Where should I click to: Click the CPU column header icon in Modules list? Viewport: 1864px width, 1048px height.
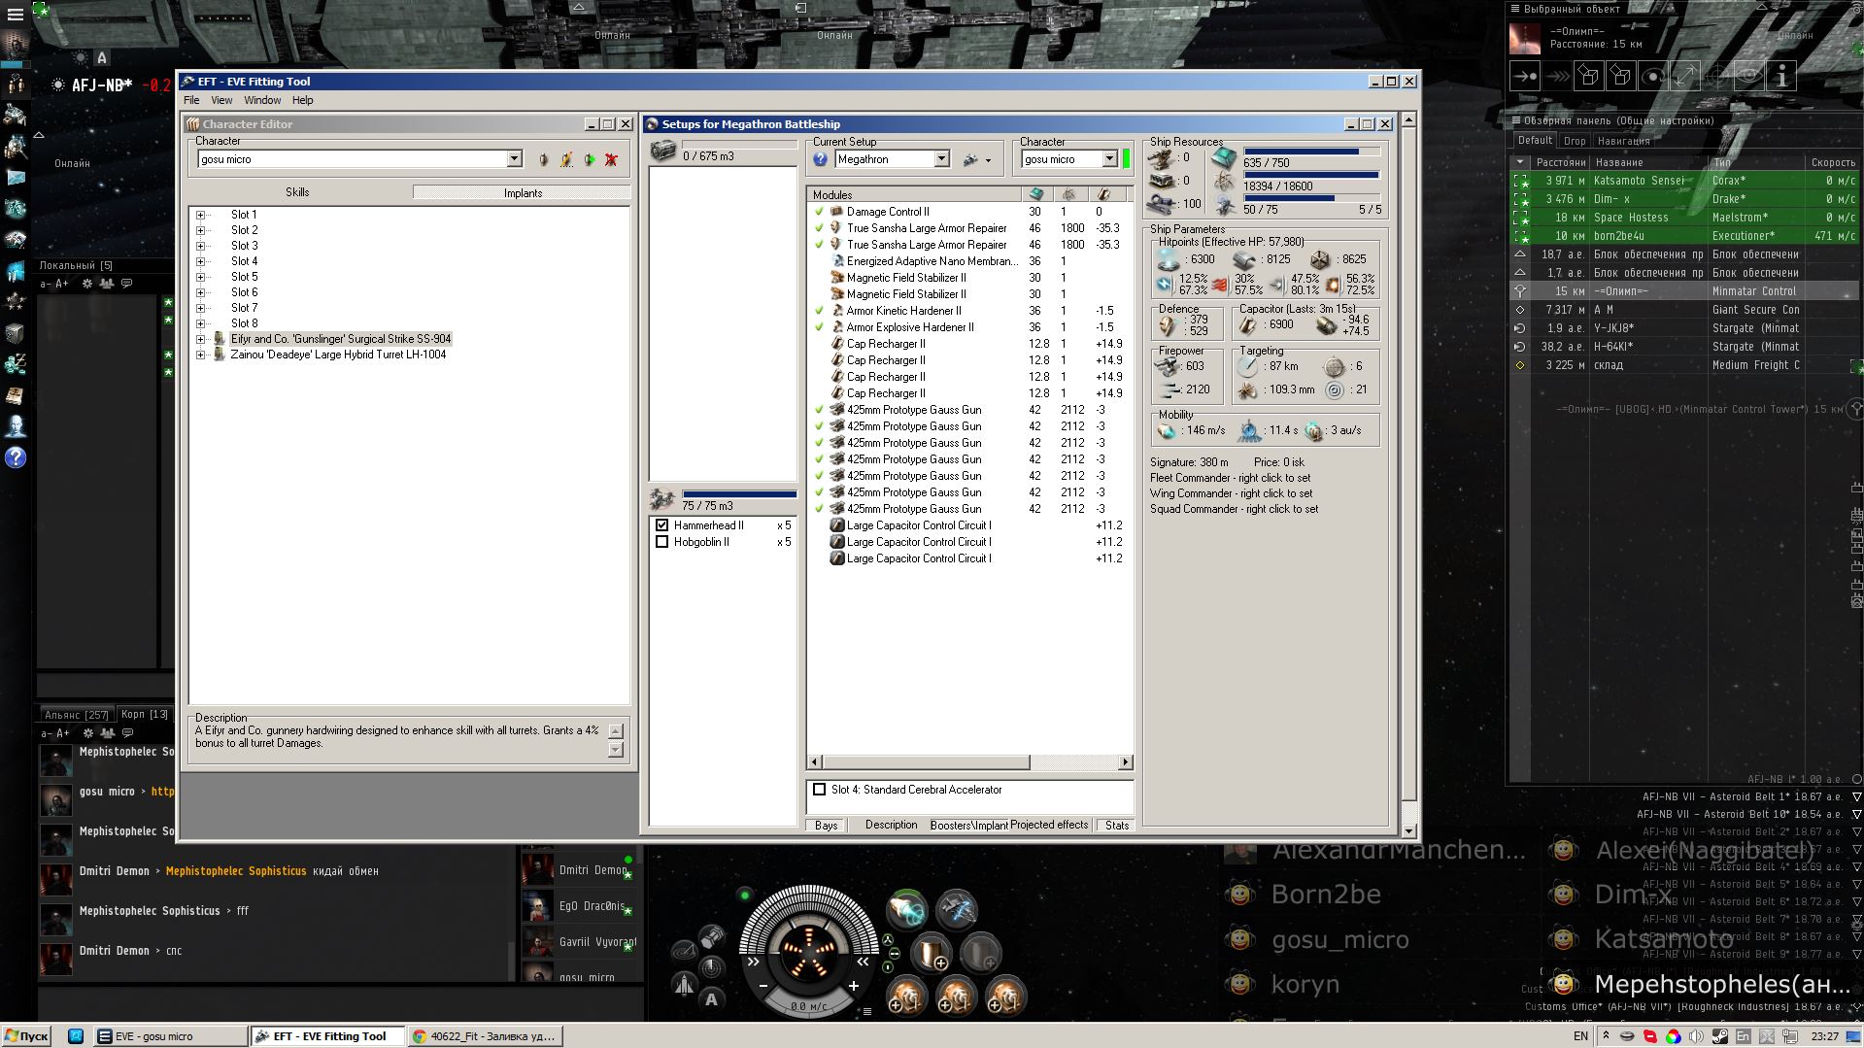click(1035, 194)
